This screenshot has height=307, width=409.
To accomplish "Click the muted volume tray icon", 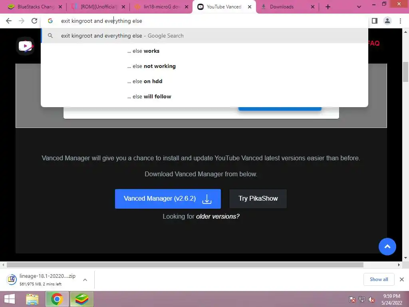I will (371, 299).
